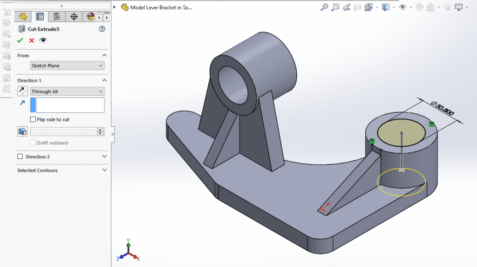Enable Flip side to cut
Viewport: 477px width, 267px height.
[33, 119]
